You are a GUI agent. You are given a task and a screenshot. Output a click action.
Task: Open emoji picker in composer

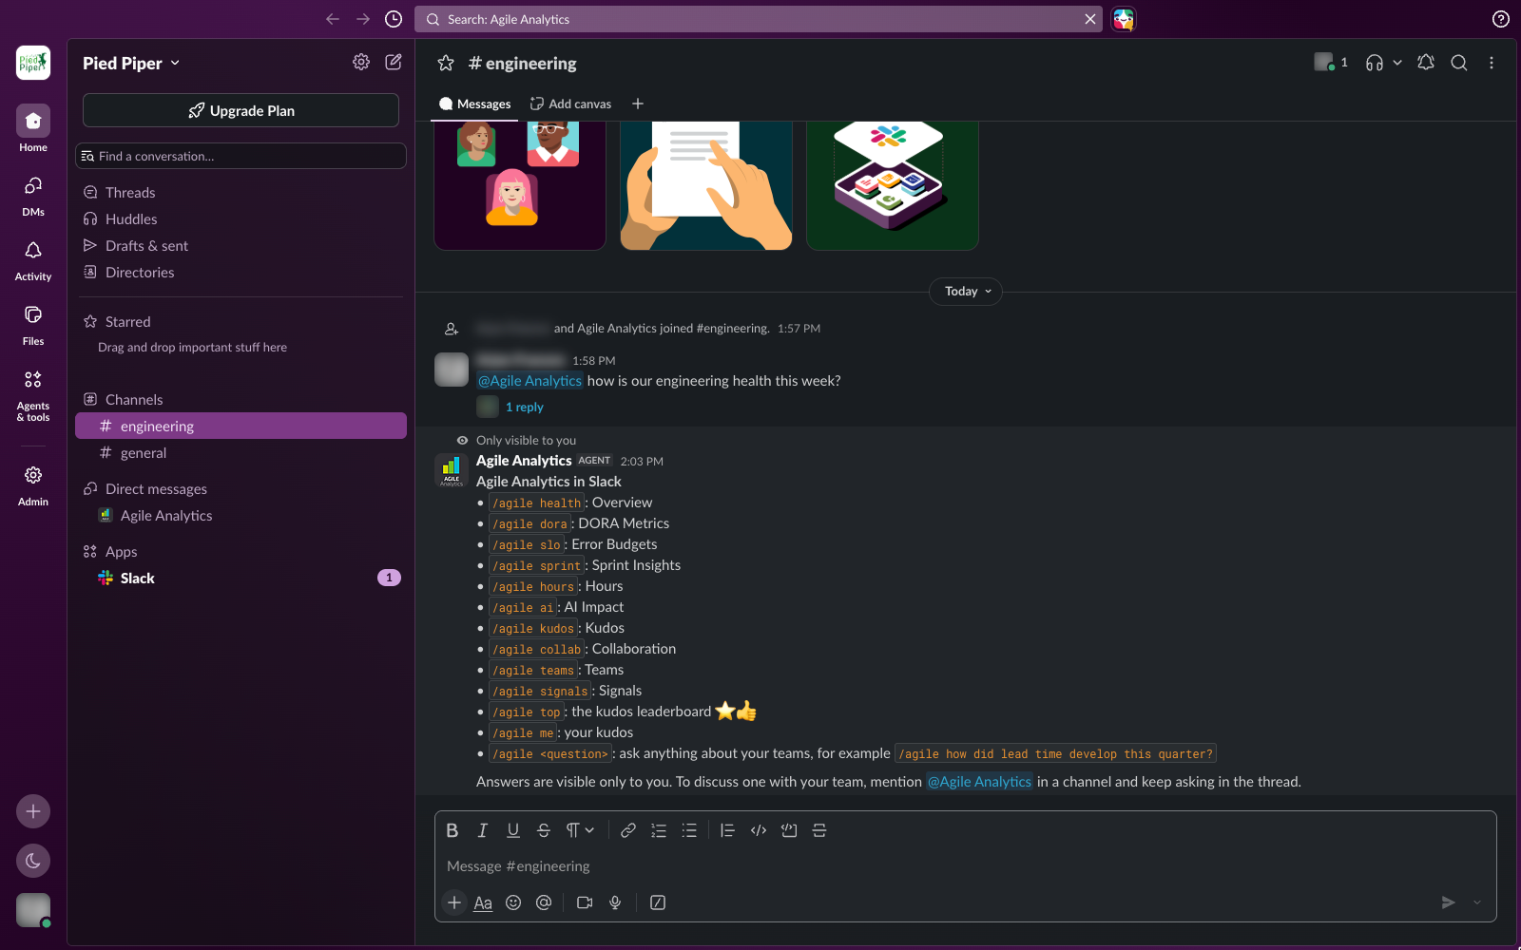tap(513, 902)
